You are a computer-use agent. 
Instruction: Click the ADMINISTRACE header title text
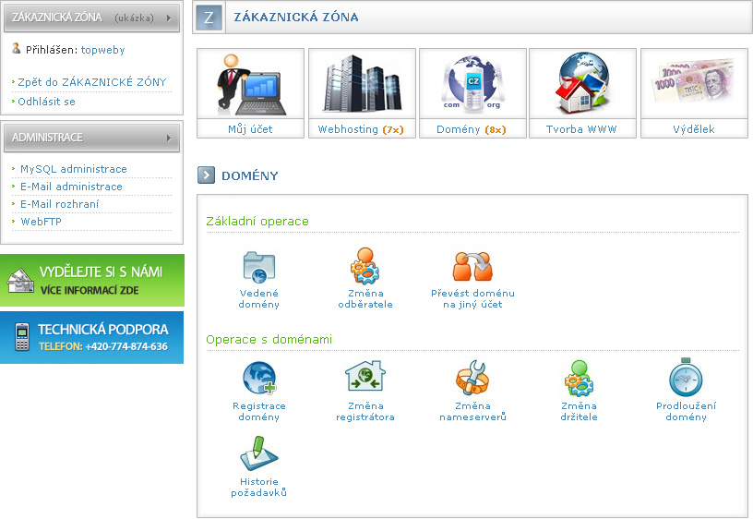(x=47, y=138)
